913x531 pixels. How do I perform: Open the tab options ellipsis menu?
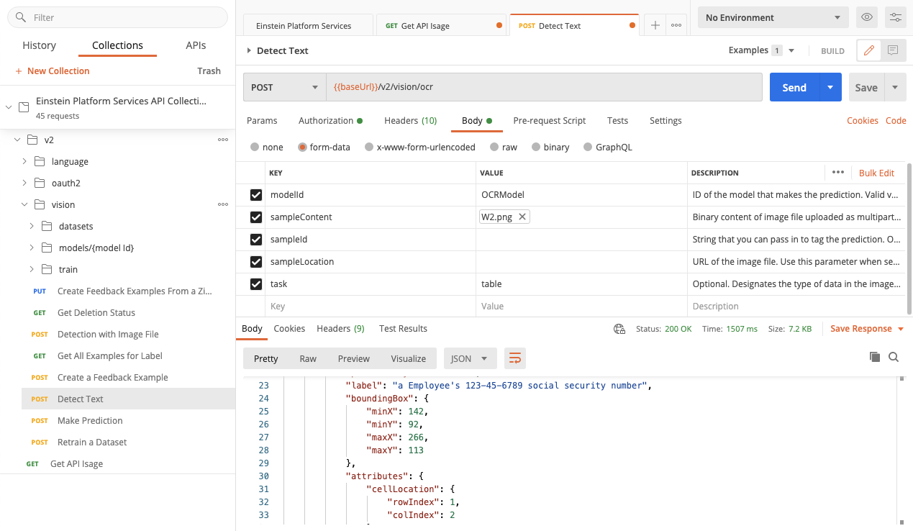(x=676, y=25)
